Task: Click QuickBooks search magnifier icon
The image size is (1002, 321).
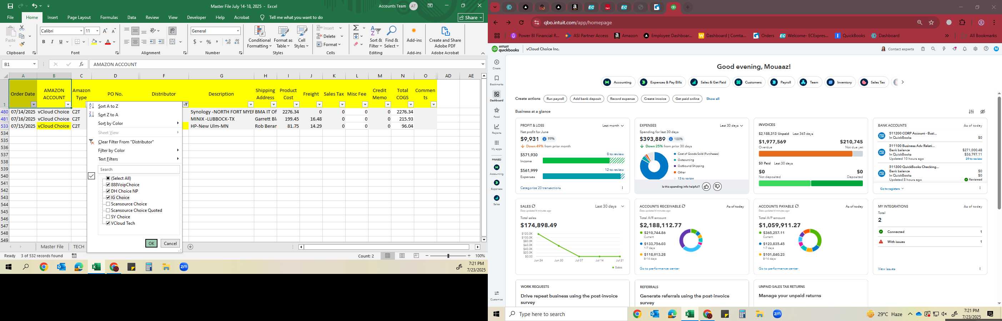Action: 933,49
